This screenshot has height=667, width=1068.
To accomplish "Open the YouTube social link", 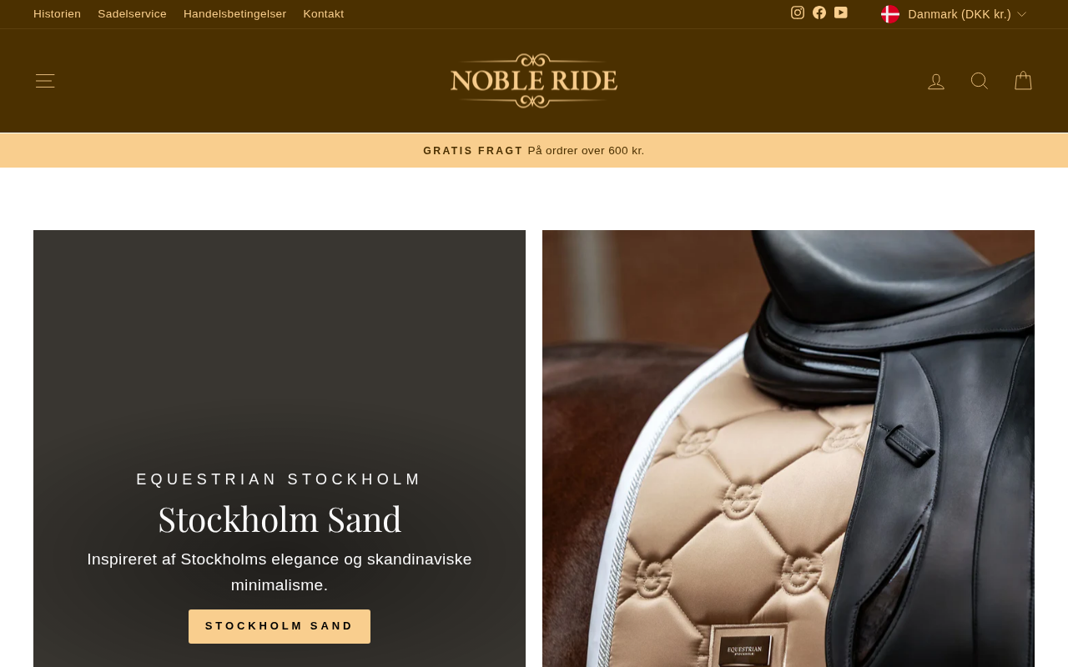I will pyautogui.click(x=841, y=13).
